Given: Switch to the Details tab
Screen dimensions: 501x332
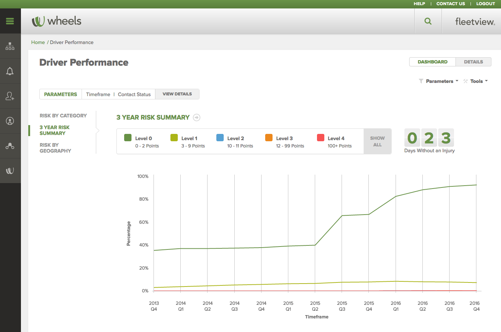Looking at the screenshot, I should pos(473,62).
